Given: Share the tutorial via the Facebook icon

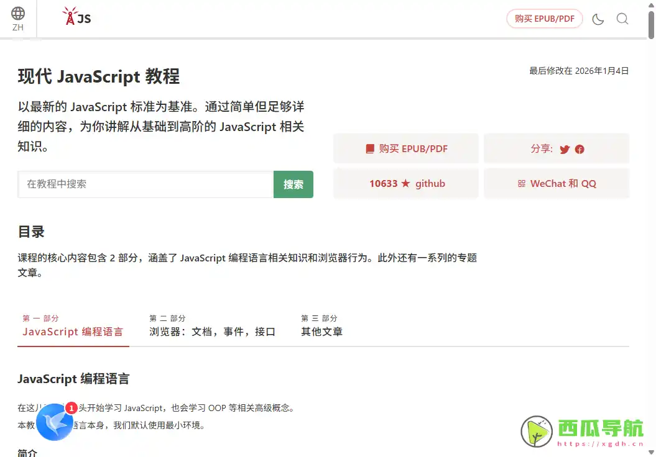Looking at the screenshot, I should coord(579,149).
